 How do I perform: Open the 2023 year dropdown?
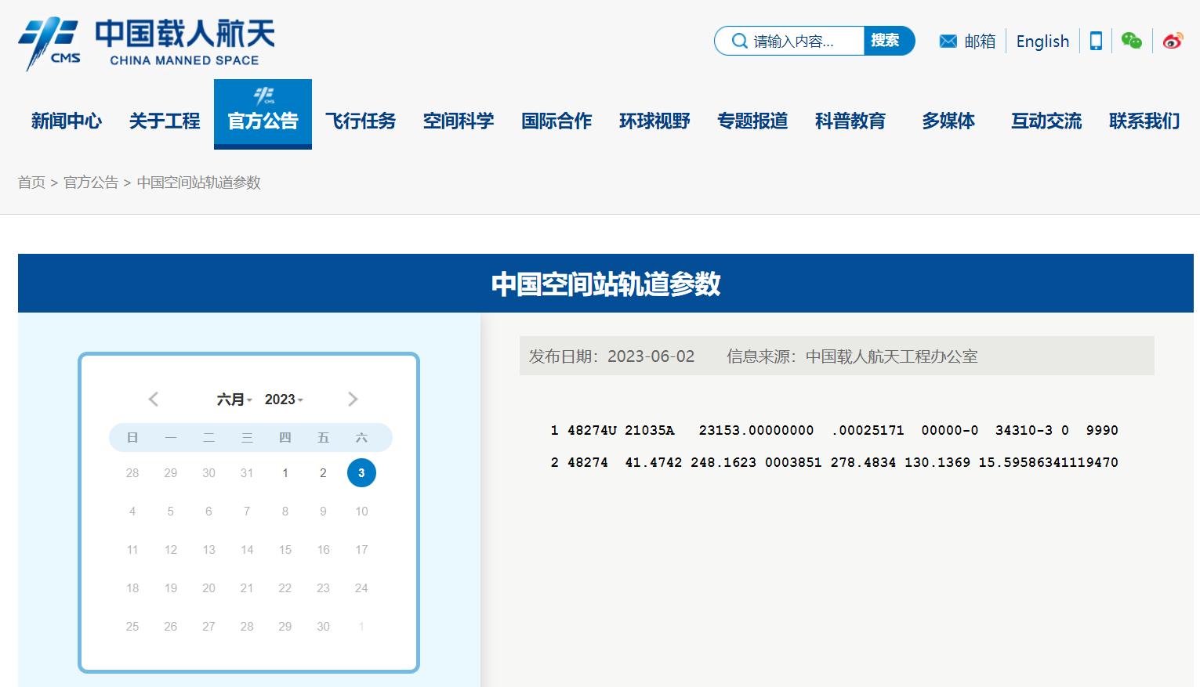click(x=283, y=399)
